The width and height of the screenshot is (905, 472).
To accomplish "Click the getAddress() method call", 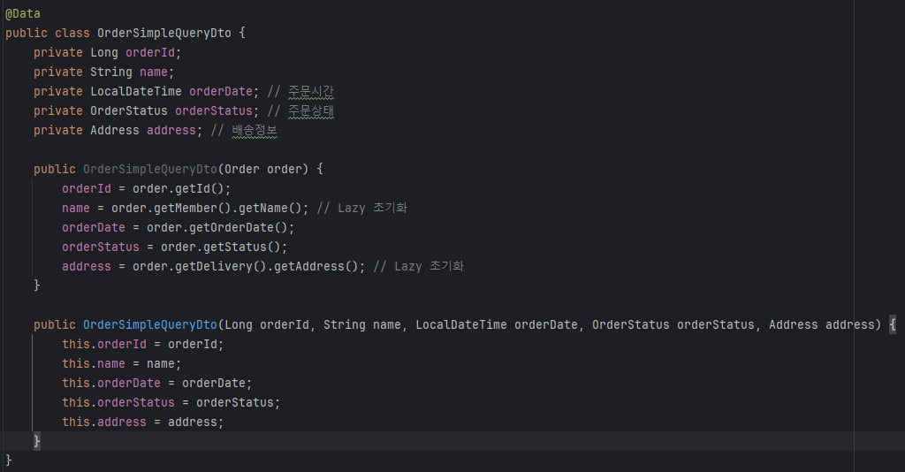I will tap(316, 267).
